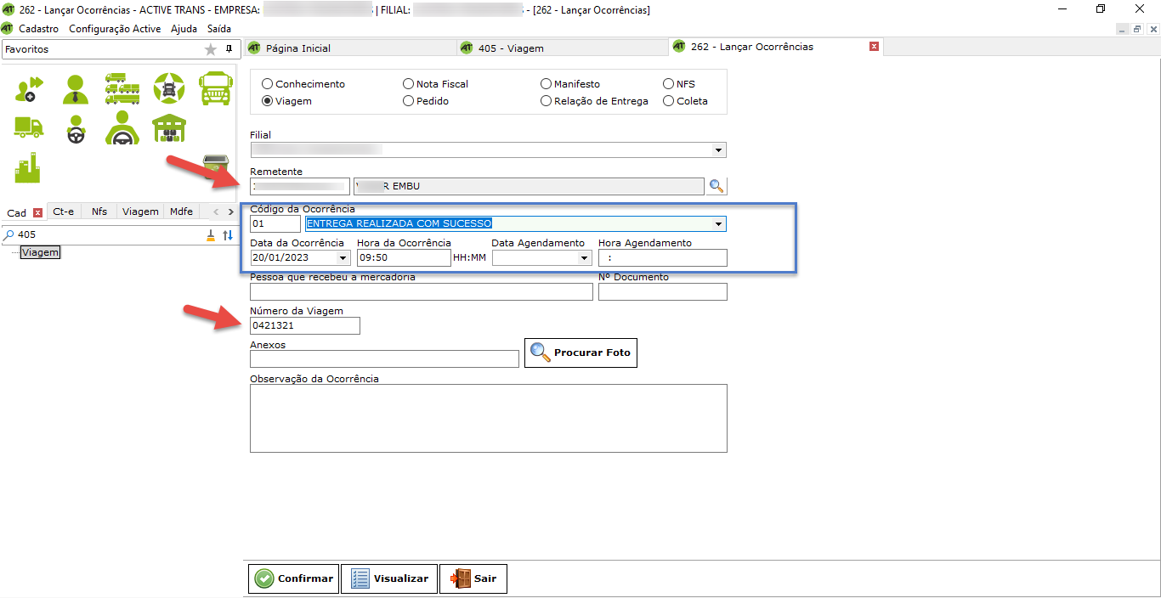Open the truck-in-star badge favorite icon
Screen dimensions: 1161x598
click(168, 88)
